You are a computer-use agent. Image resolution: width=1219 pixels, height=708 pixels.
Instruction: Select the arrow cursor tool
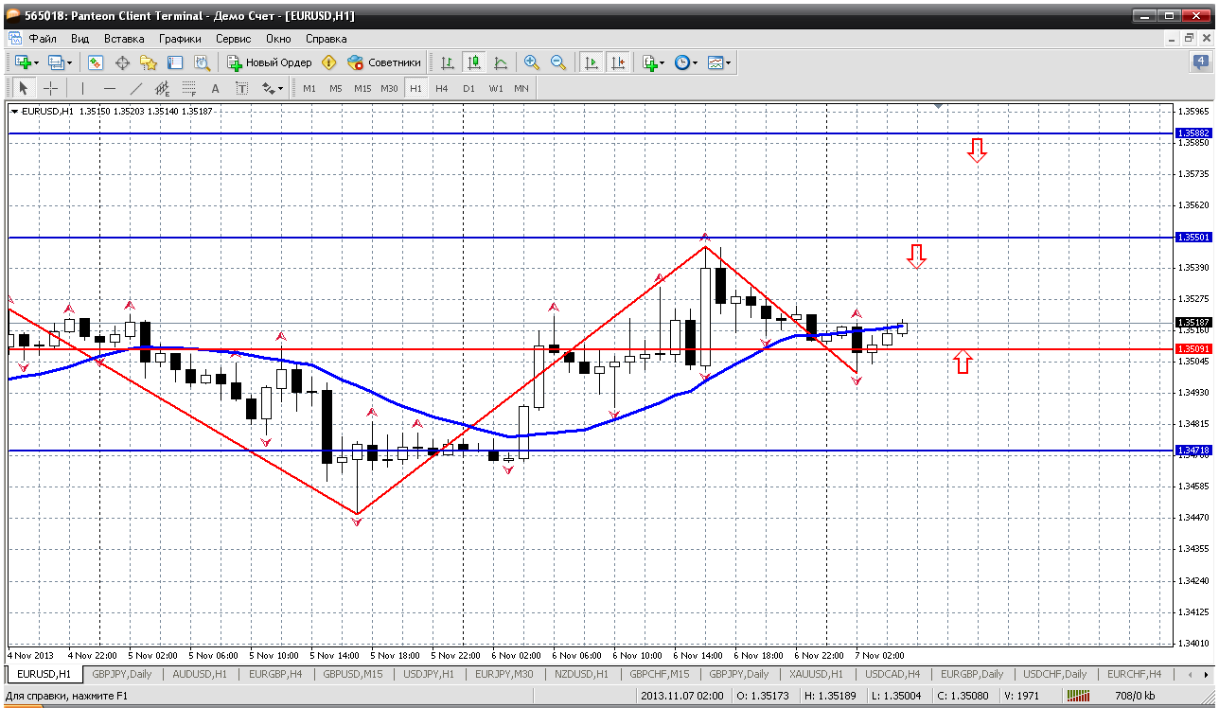(x=24, y=88)
